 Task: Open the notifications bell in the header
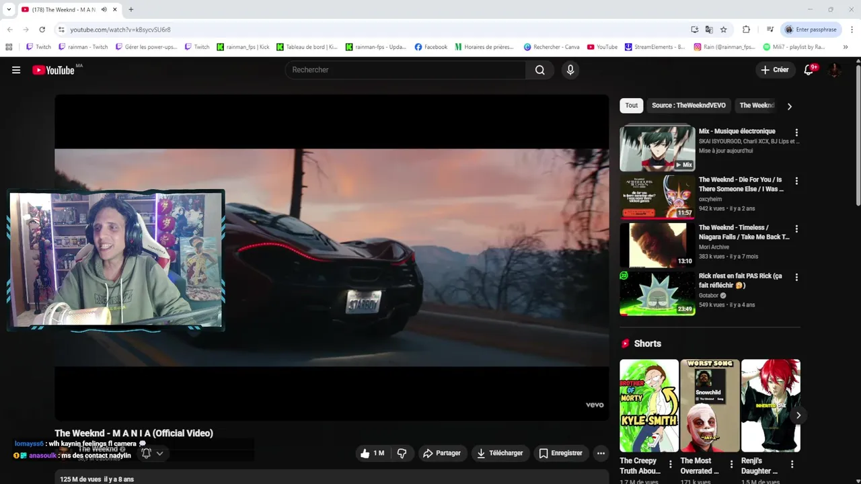809,70
